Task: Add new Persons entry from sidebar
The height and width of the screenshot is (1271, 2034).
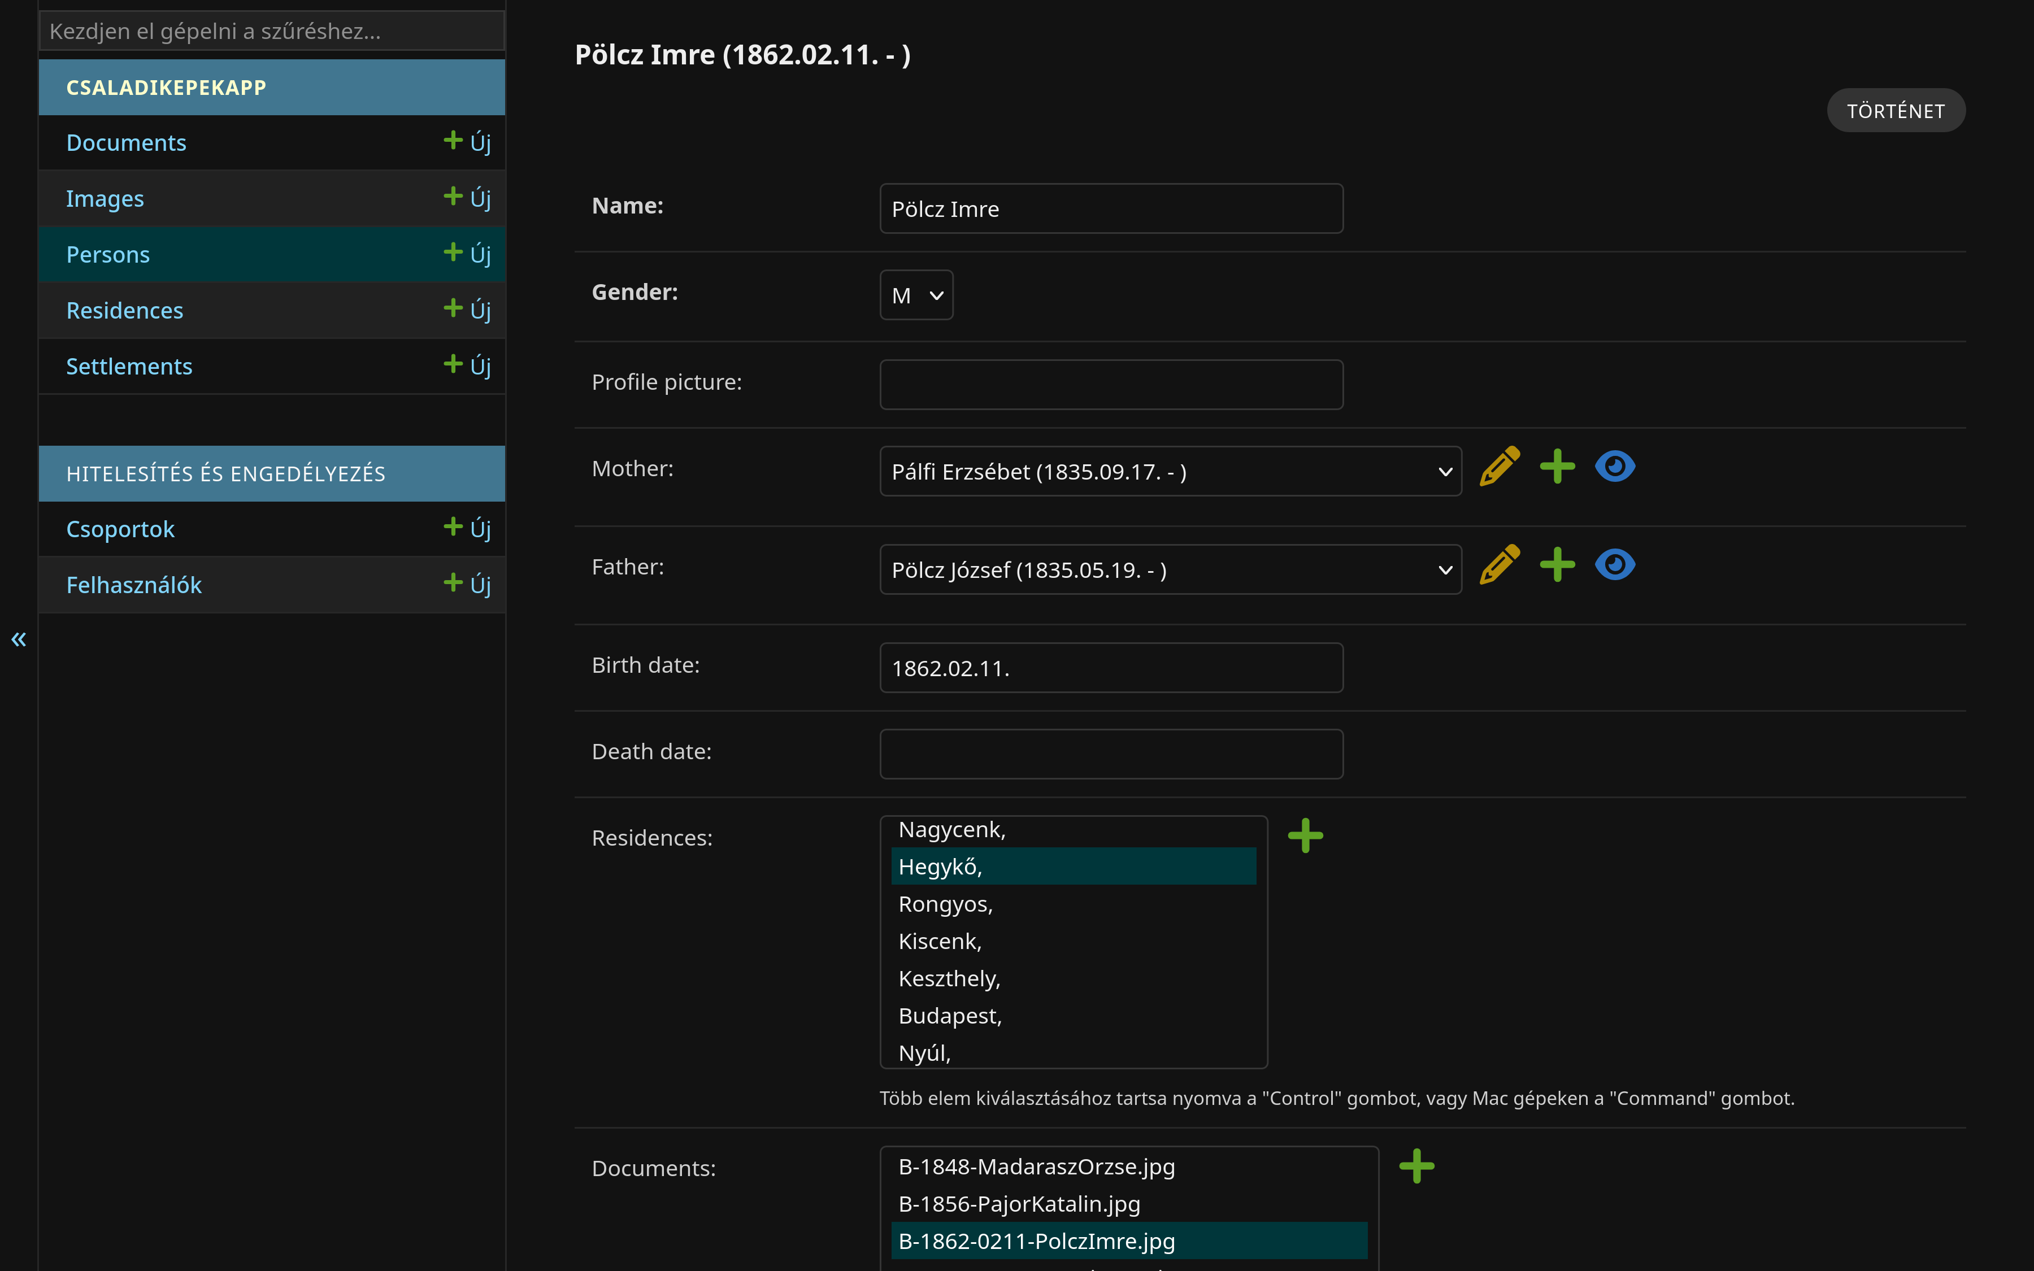Action: click(467, 254)
